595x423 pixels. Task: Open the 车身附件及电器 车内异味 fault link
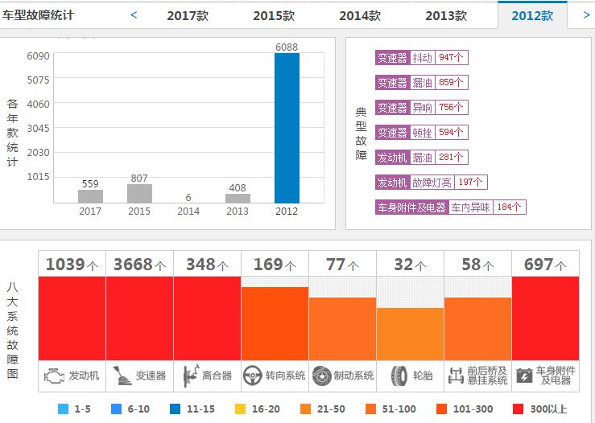451,207
